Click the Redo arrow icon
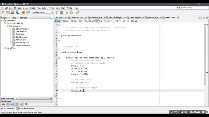The height and width of the screenshot is (117, 209). point(28,12)
